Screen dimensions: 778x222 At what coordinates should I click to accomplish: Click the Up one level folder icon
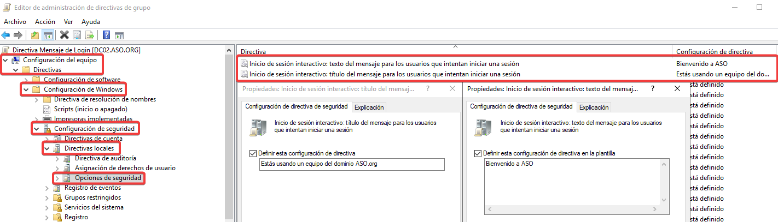[35, 35]
